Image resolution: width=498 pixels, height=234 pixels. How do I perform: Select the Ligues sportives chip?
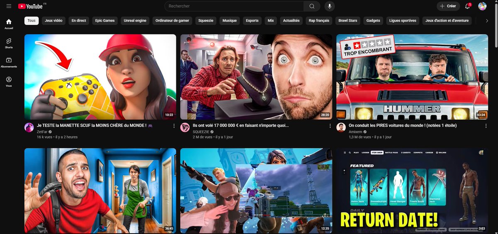(403, 20)
